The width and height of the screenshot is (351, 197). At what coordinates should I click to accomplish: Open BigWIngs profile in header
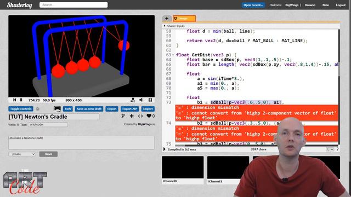[x=292, y=5]
